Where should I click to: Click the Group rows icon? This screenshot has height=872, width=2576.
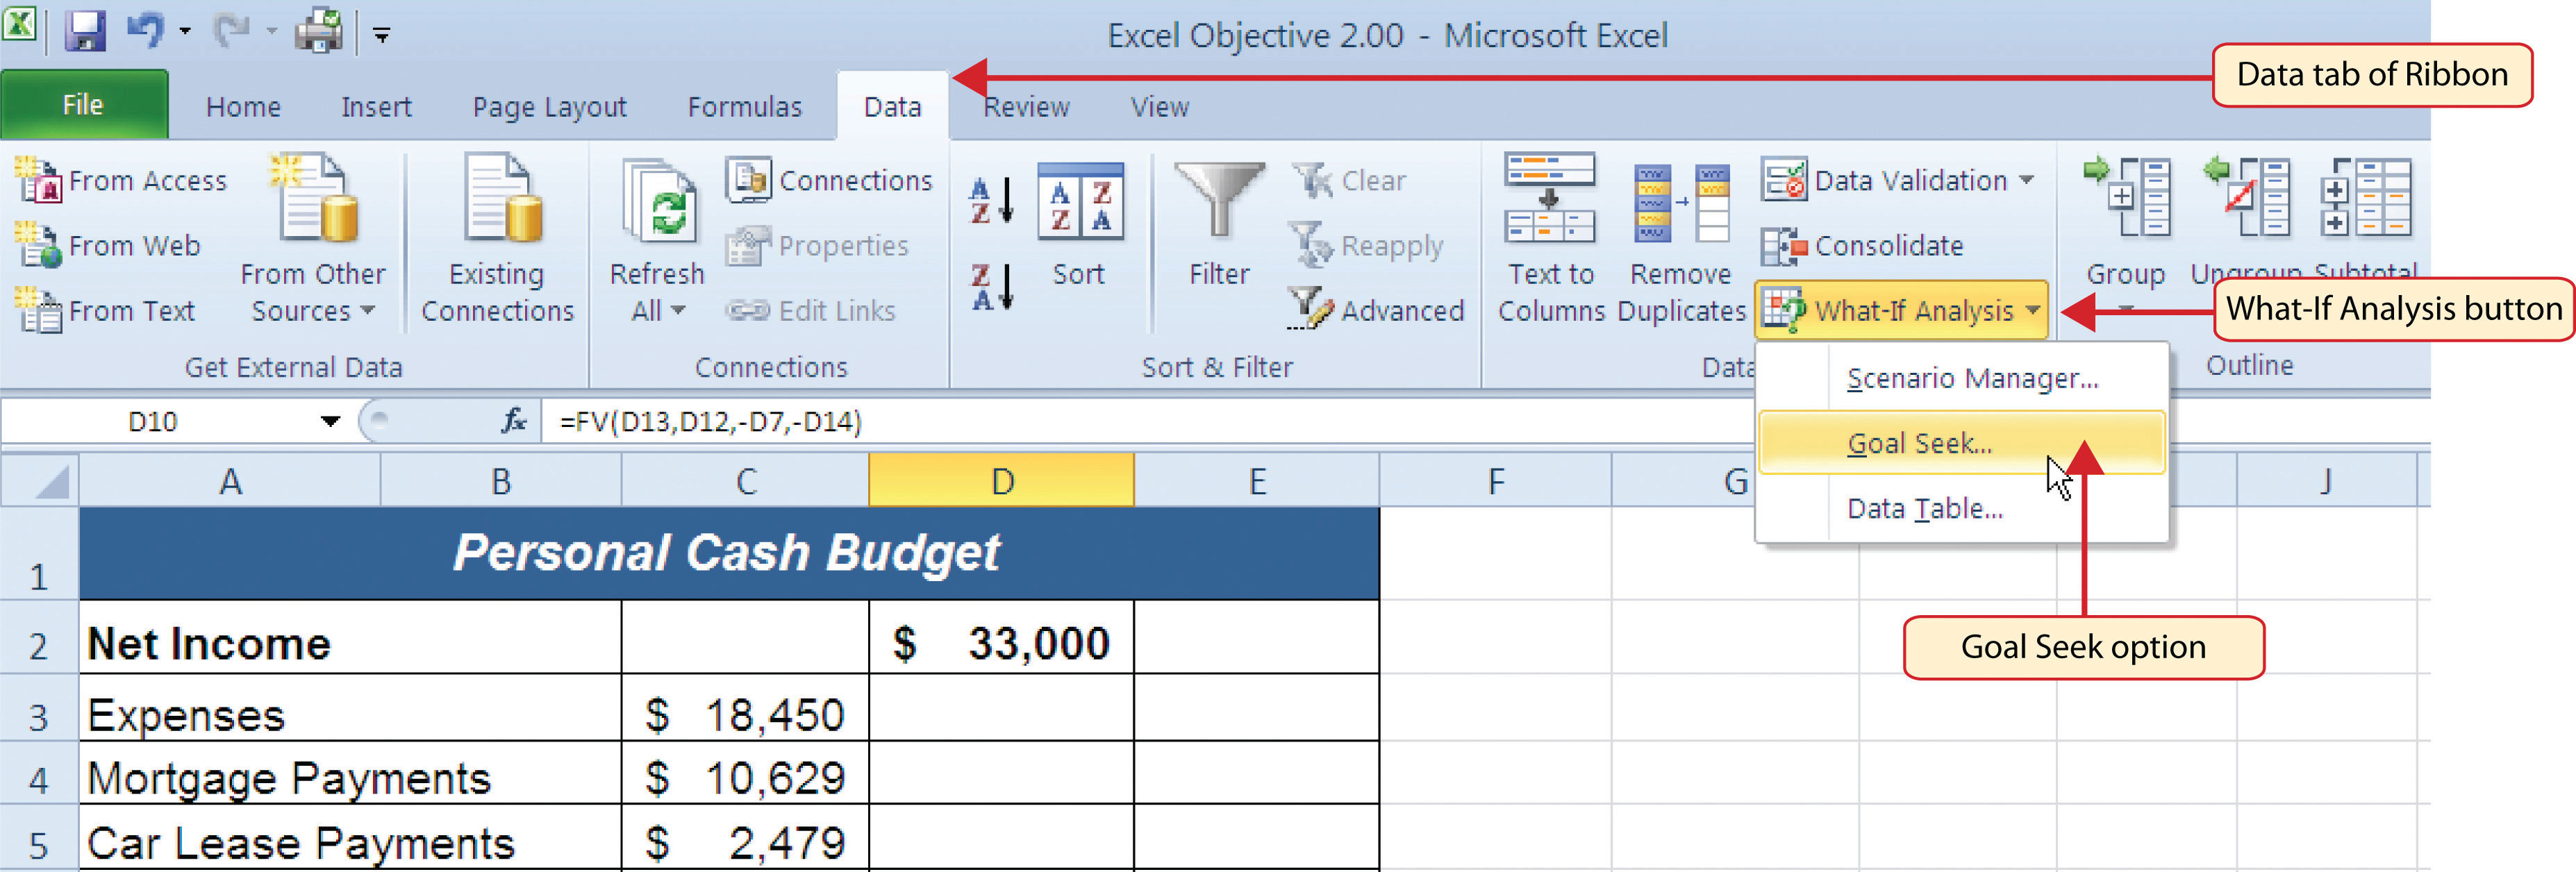tap(2126, 198)
